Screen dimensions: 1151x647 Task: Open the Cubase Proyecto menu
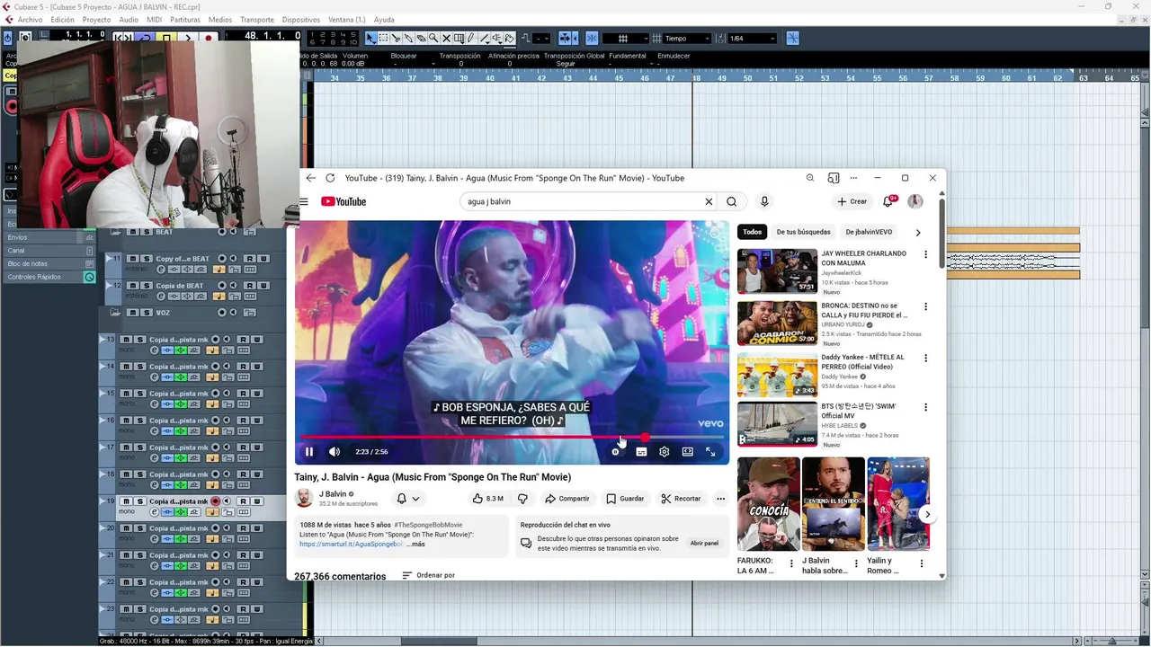click(96, 20)
